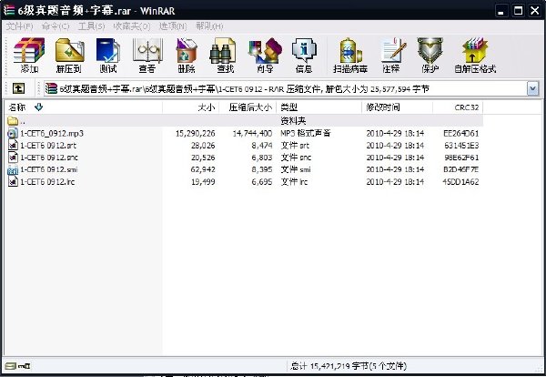Select the parent folder '..' entry

pyautogui.click(x=245, y=121)
